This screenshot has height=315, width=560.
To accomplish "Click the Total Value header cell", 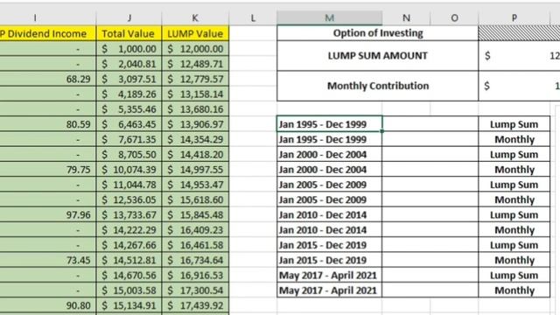I will click(129, 33).
